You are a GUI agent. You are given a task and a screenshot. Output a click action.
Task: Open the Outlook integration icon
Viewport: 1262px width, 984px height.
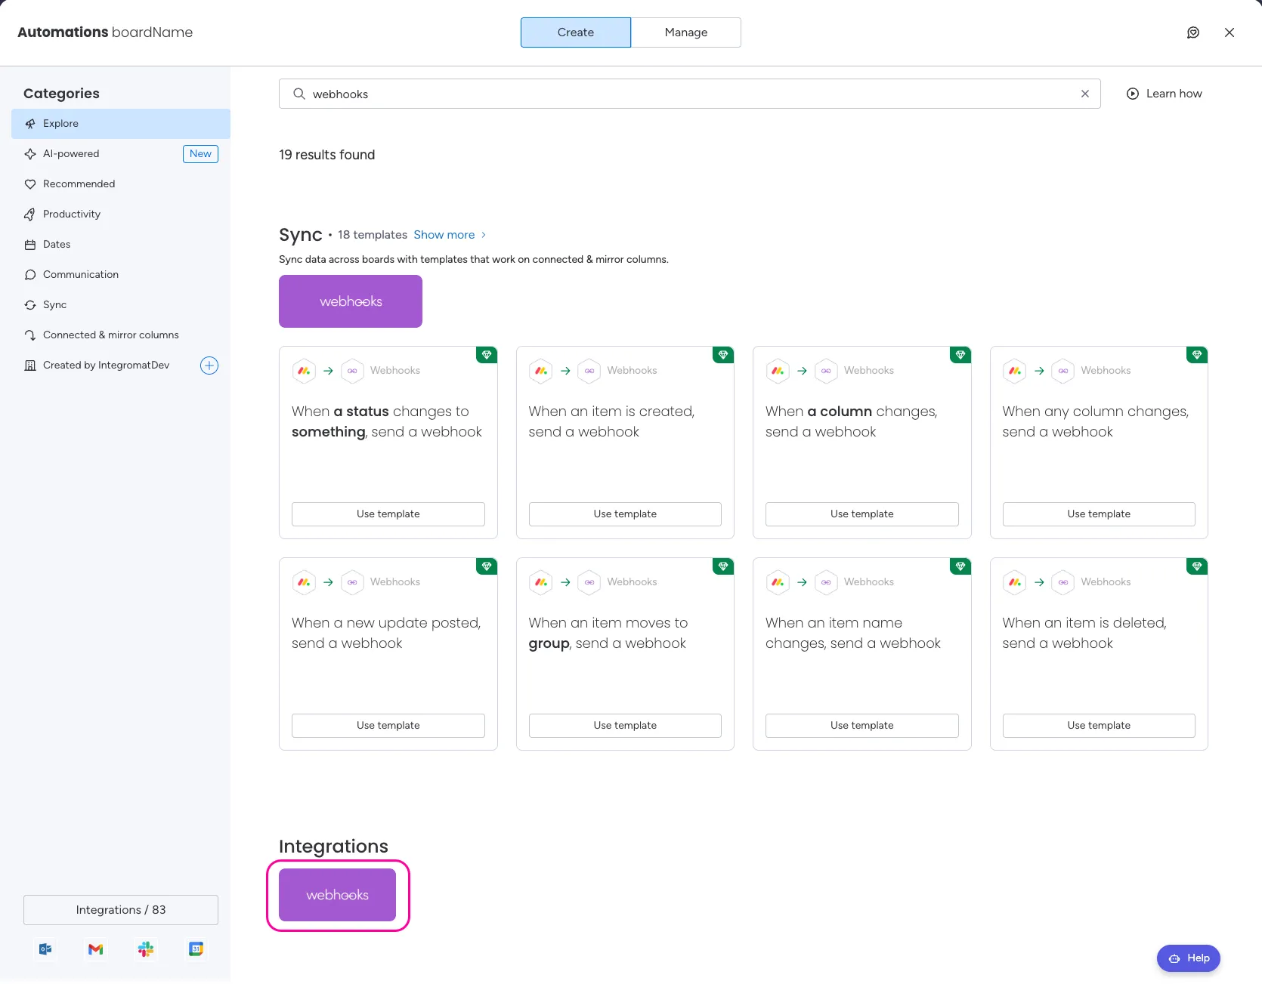pos(45,949)
